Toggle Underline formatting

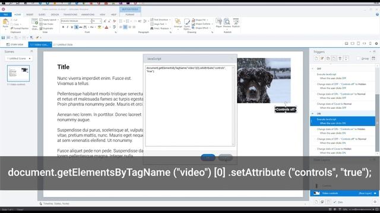click(x=72, y=27)
